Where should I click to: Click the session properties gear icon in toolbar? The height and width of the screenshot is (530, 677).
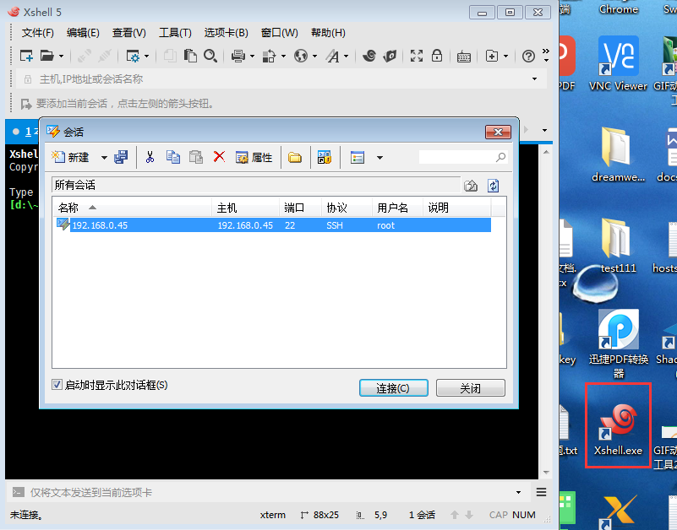pyautogui.click(x=133, y=56)
